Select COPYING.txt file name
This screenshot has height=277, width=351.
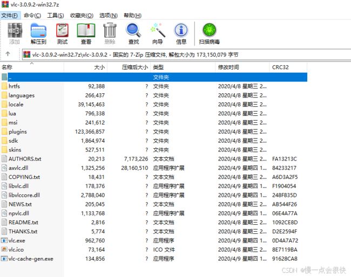pyautogui.click(x=24, y=177)
